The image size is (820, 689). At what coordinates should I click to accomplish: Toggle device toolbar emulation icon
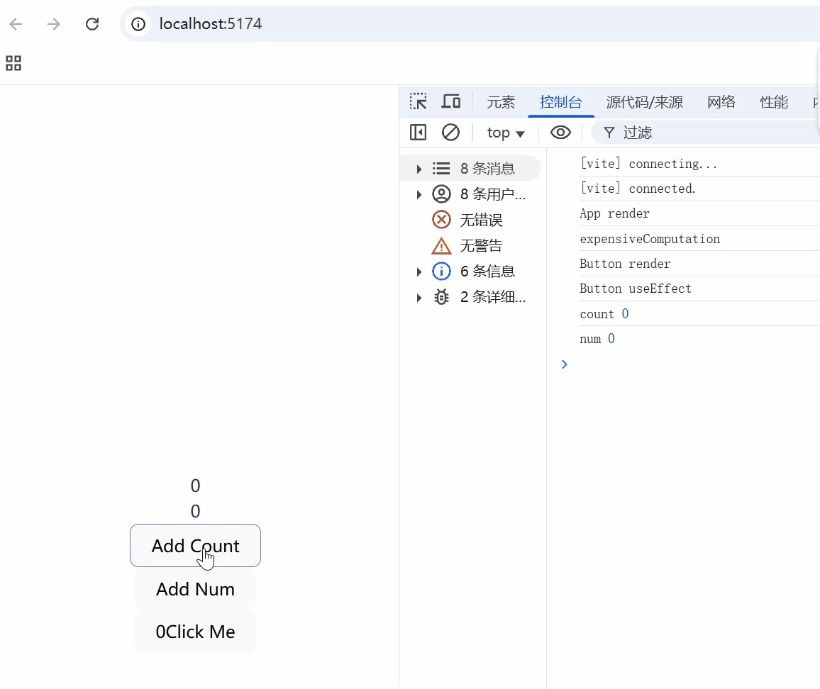point(451,101)
